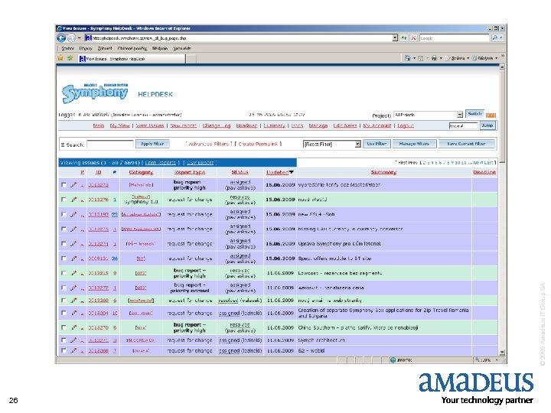Click the Manage Filters button
Image resolution: width=551 pixels, height=413 pixels.
click(x=414, y=144)
